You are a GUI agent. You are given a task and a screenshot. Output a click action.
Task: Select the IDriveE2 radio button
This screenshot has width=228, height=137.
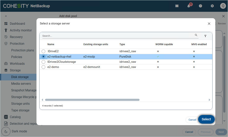(44, 51)
